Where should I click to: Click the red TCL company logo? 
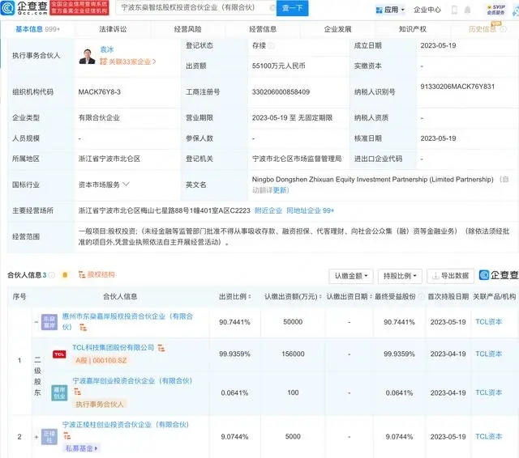(59, 354)
